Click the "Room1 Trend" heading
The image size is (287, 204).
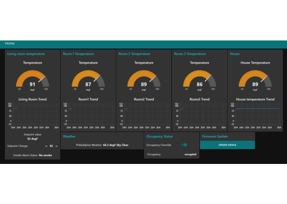[x=88, y=99]
